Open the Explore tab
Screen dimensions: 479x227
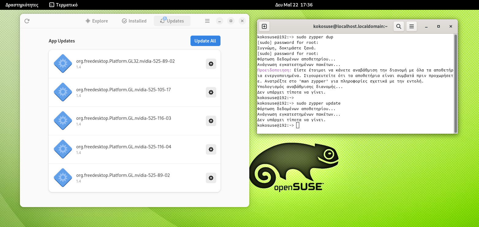[x=96, y=21]
